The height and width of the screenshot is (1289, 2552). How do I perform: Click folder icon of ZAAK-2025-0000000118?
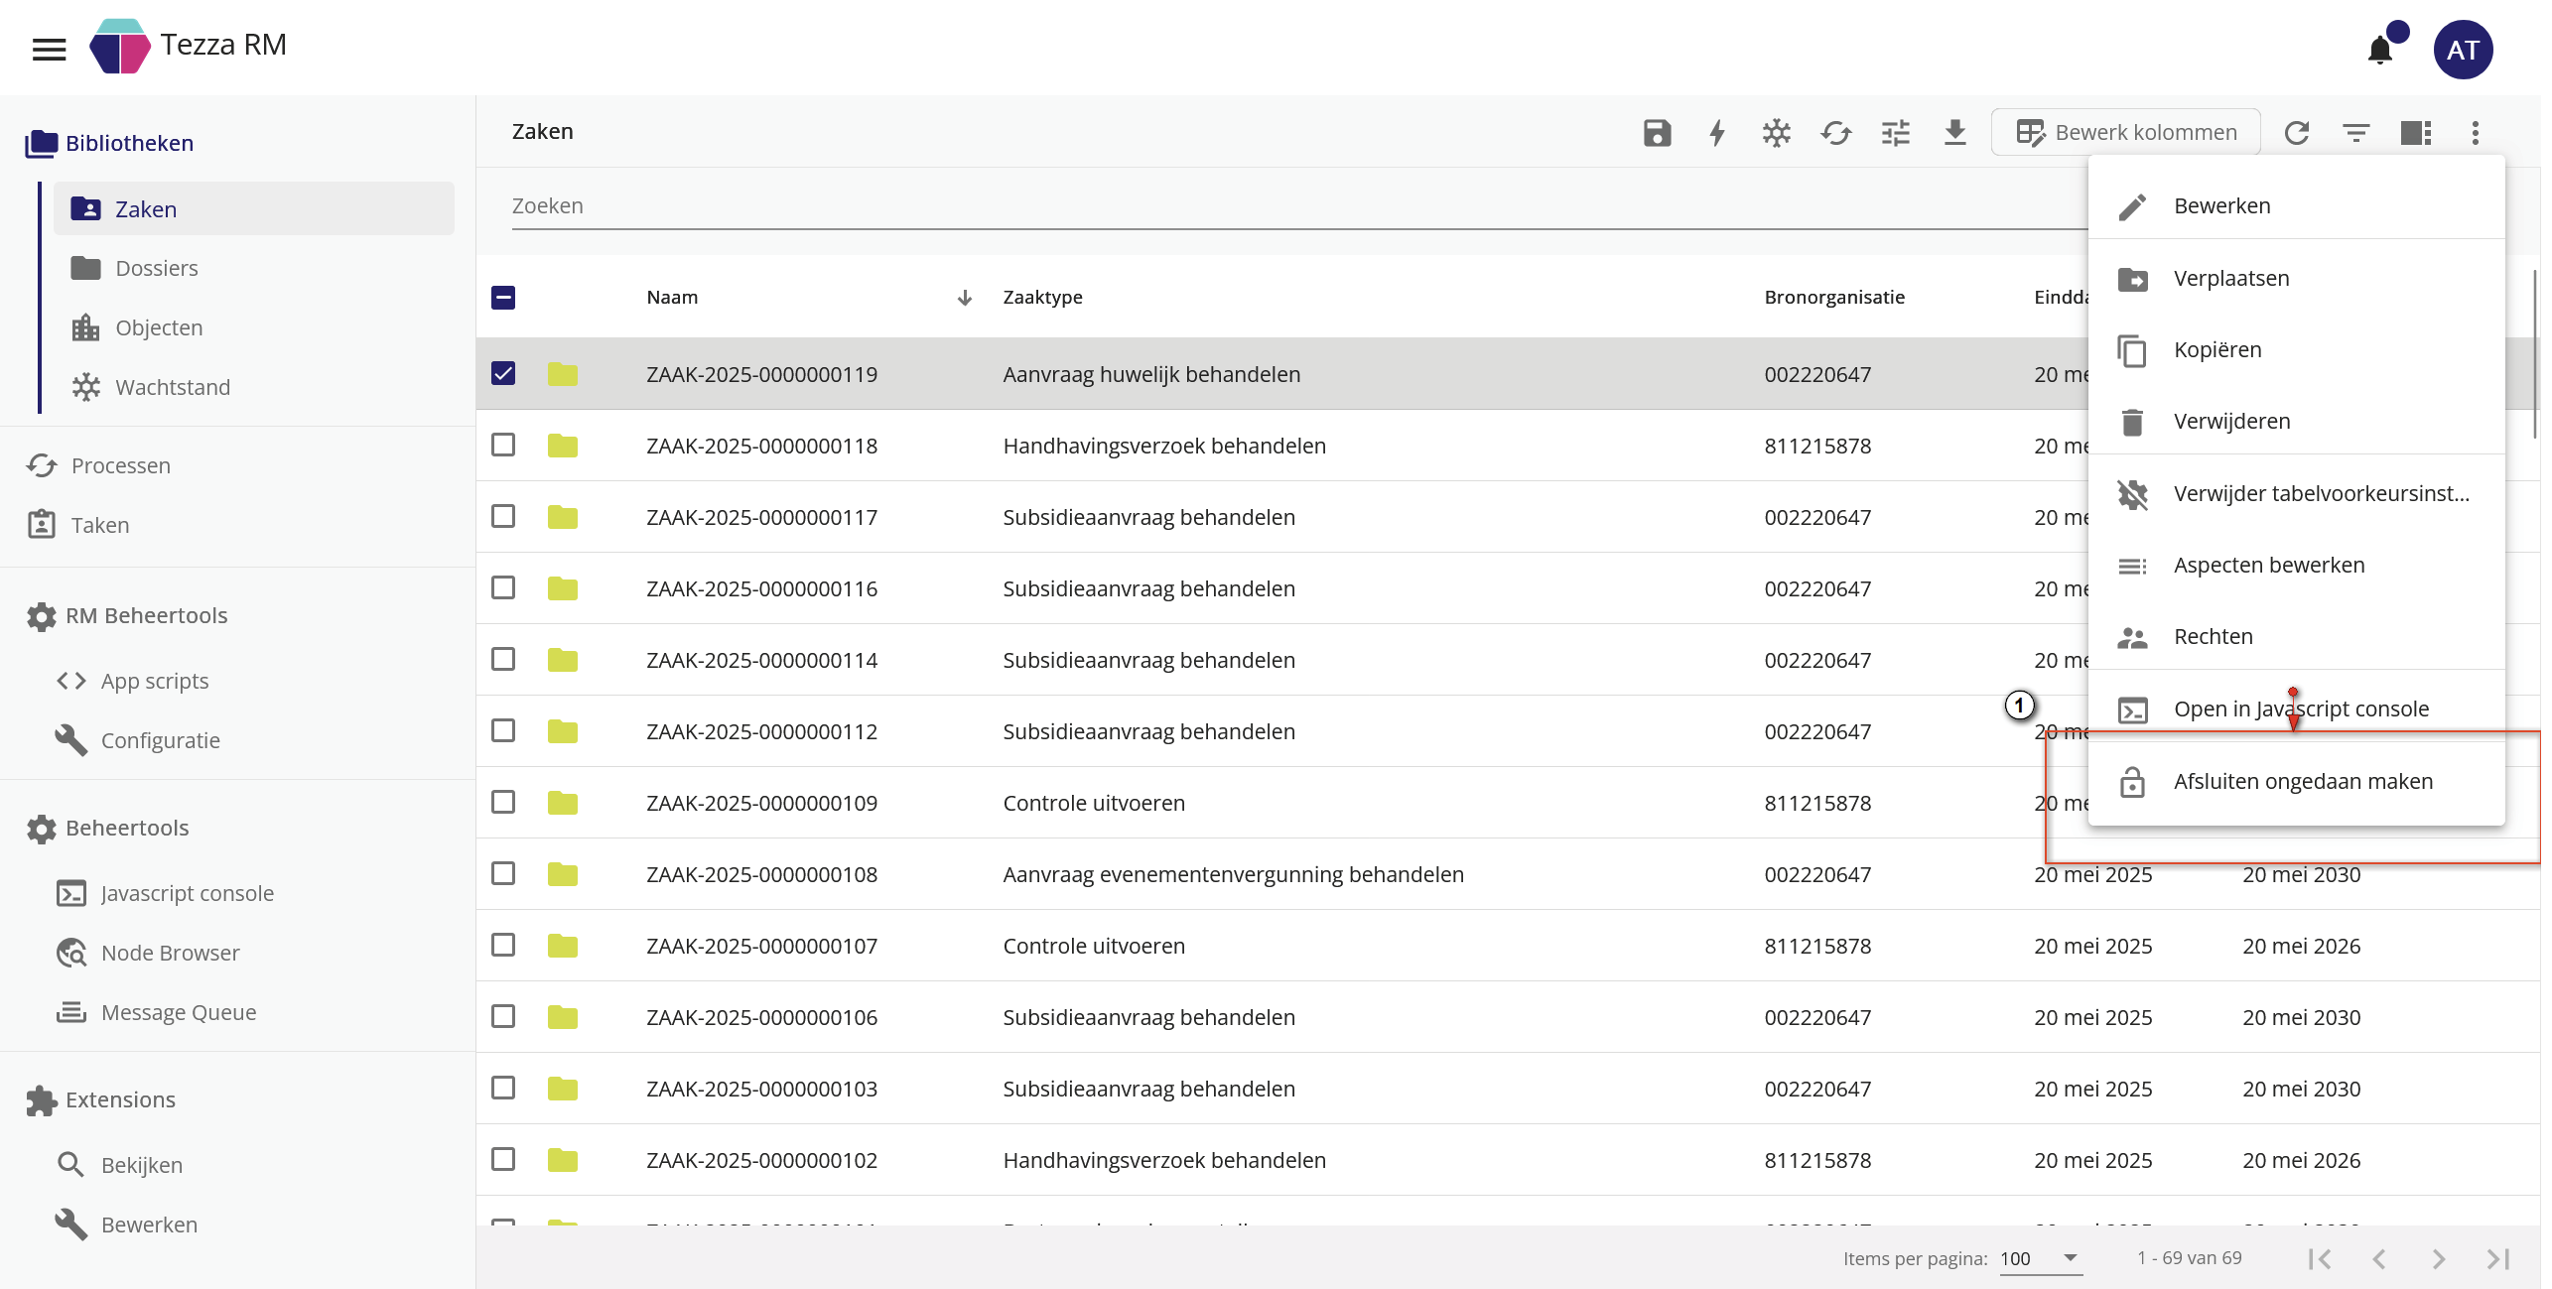[x=562, y=446]
